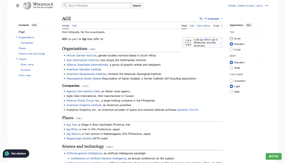This screenshot has width=285, height=163.
Task: Open Conference on Artificial General Intelligence link
Action: tap(99, 158)
